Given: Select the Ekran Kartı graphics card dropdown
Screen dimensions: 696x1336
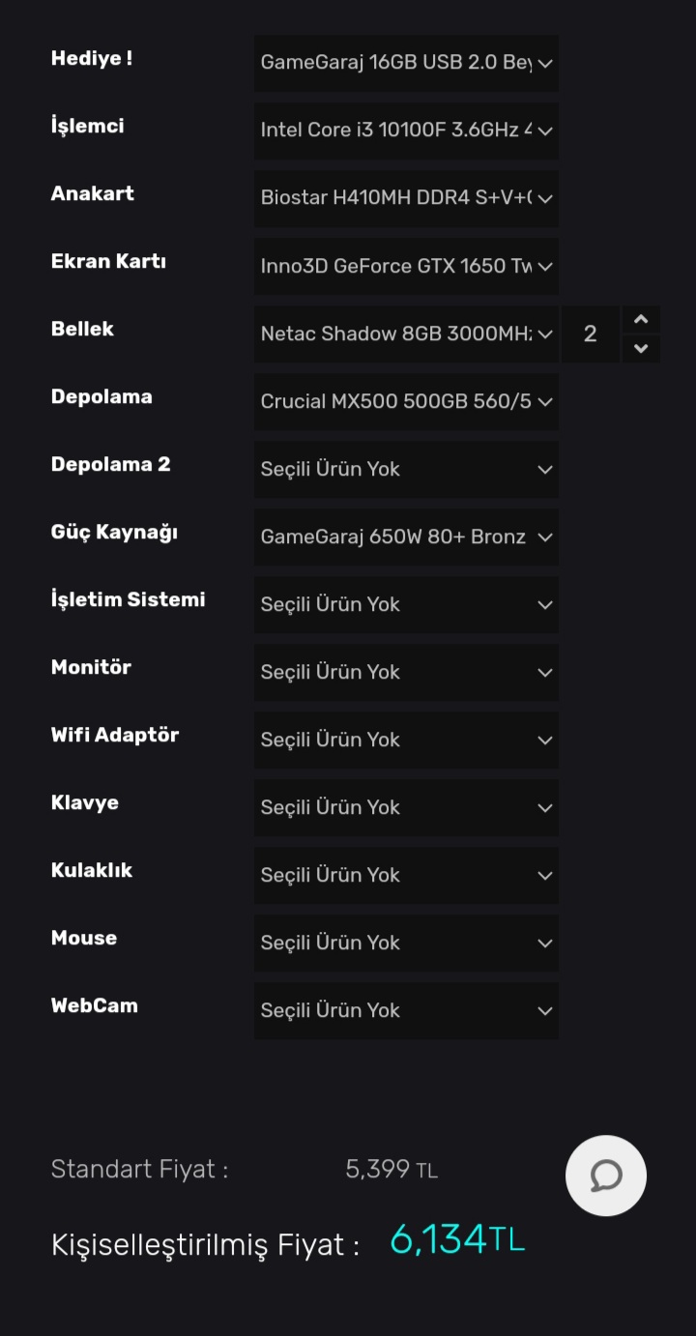Looking at the screenshot, I should (406, 266).
